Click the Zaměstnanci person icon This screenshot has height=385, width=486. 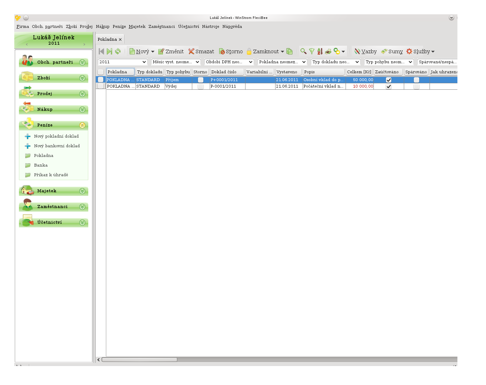(27, 204)
